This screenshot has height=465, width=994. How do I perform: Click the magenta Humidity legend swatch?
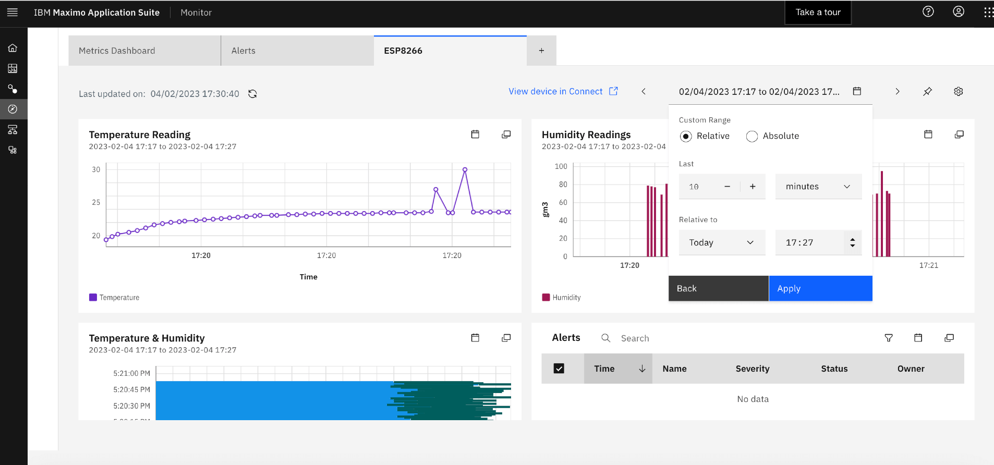546,297
